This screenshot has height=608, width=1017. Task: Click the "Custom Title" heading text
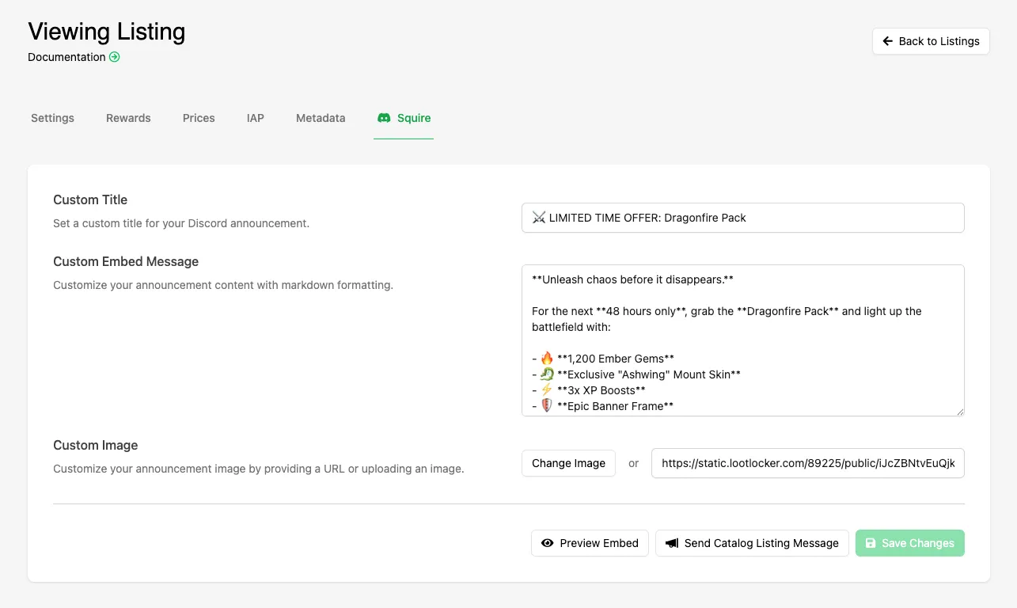tap(90, 199)
